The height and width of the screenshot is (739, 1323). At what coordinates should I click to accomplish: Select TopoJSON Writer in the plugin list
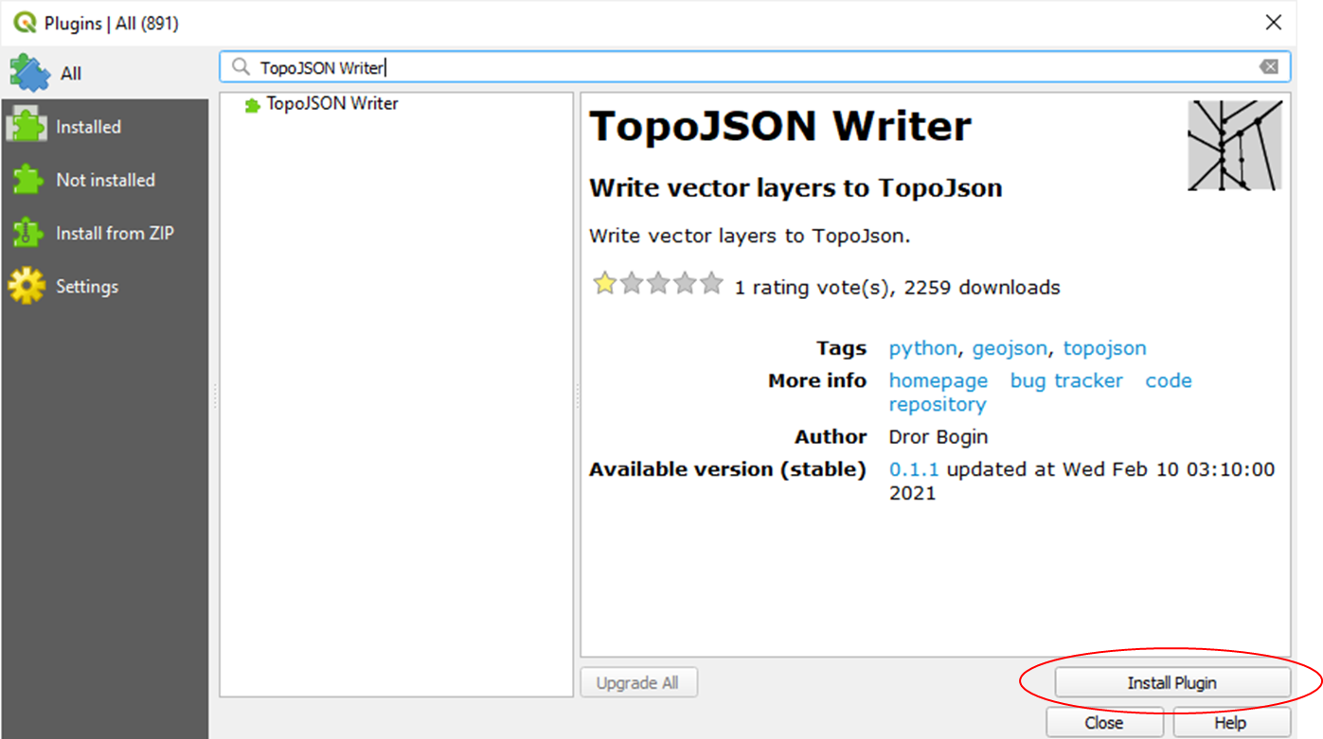coord(331,104)
